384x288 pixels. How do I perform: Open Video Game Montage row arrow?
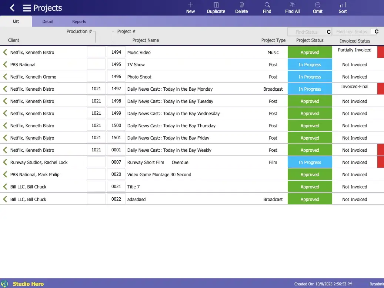coord(5,174)
